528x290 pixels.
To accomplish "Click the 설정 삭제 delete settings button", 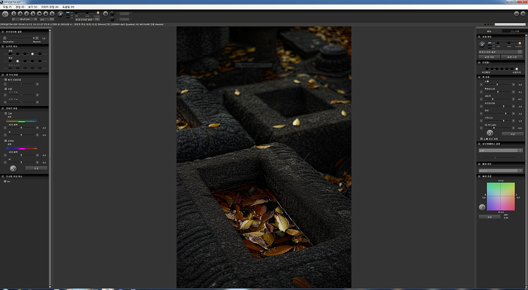I will tap(512, 57).
